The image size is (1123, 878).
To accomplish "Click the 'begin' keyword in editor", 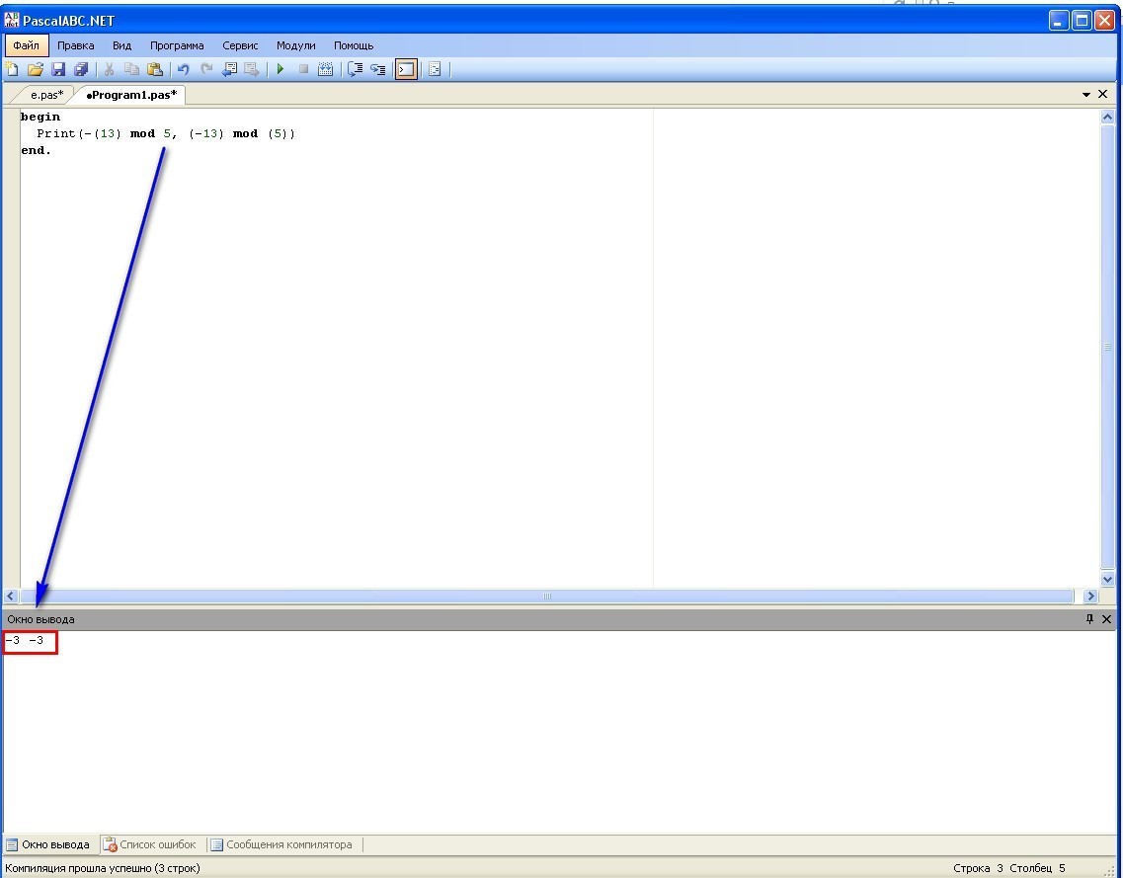I will click(40, 117).
